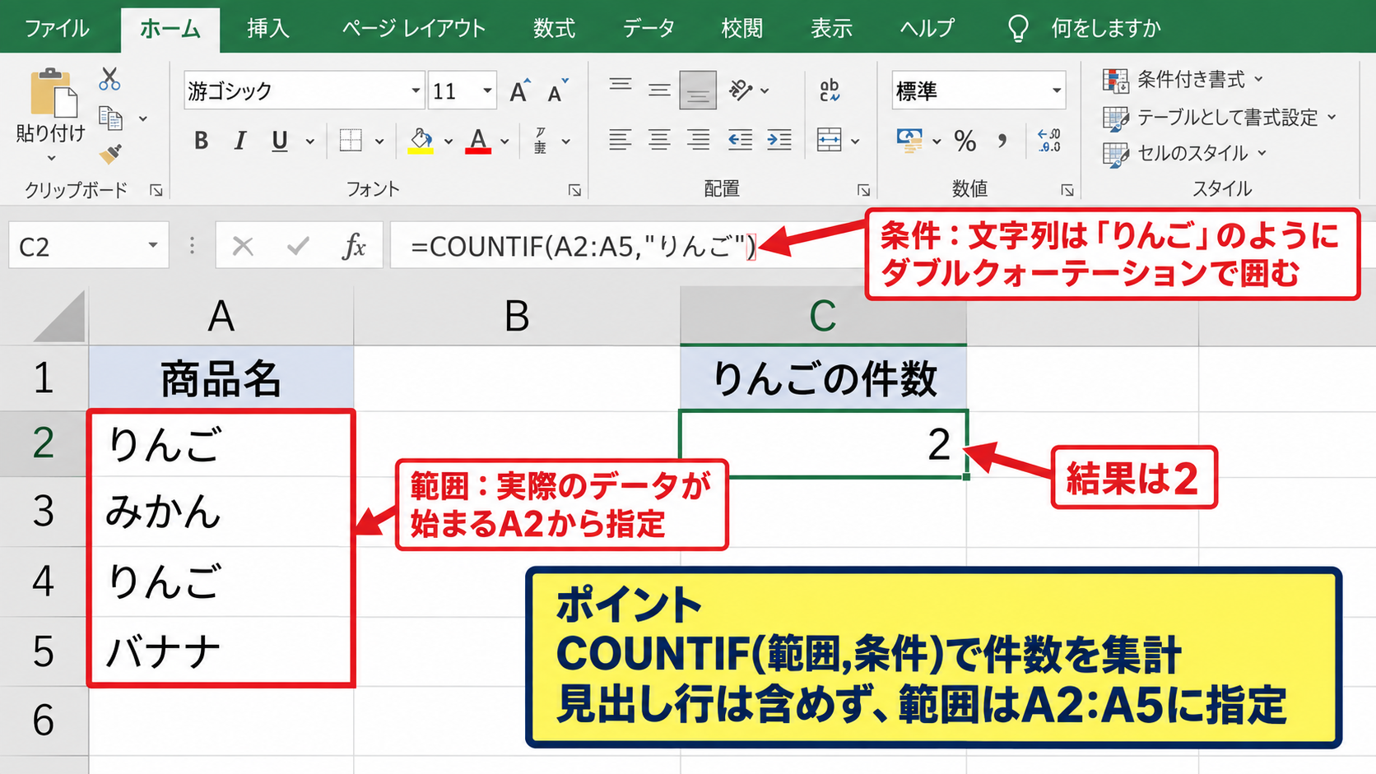Toggle Bold formatting
This screenshot has width=1376, height=774.
pos(201,141)
